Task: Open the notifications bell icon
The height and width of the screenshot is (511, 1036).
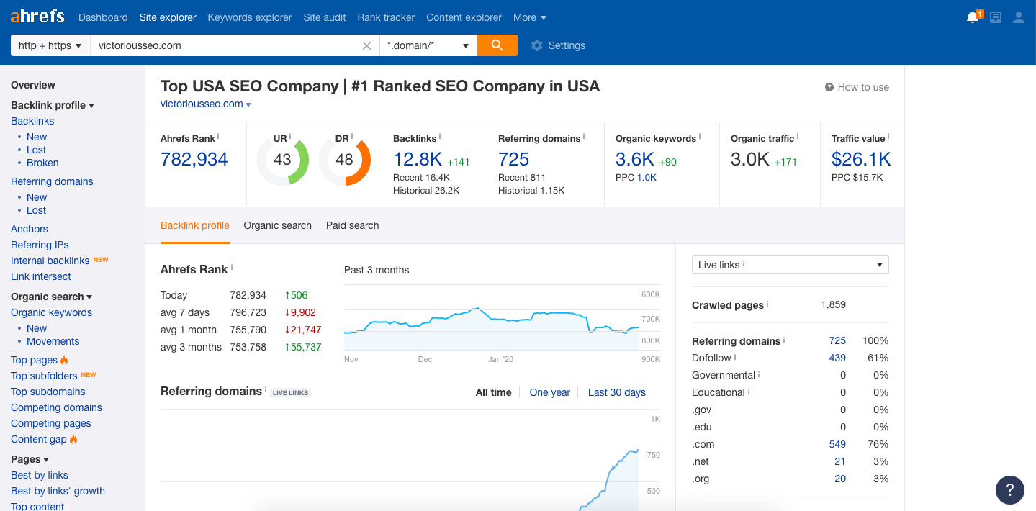Action: pyautogui.click(x=973, y=17)
